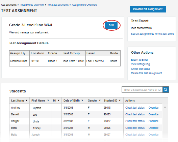
Task: Click the Assessments breadcrumb text
Action: pyautogui.click(x=9, y=5)
